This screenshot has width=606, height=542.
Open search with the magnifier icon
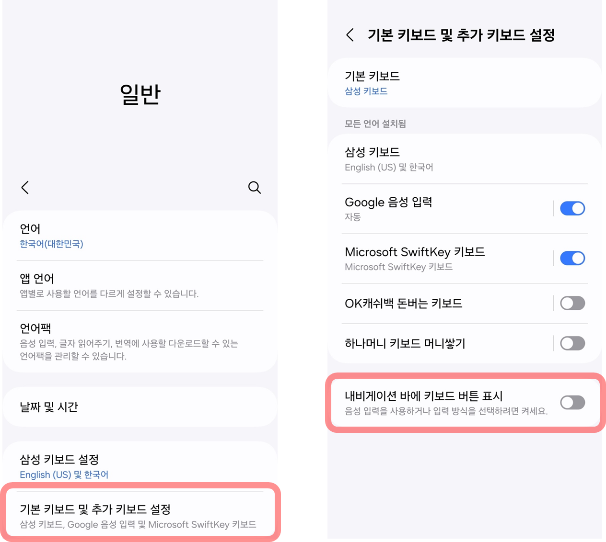coord(255,188)
